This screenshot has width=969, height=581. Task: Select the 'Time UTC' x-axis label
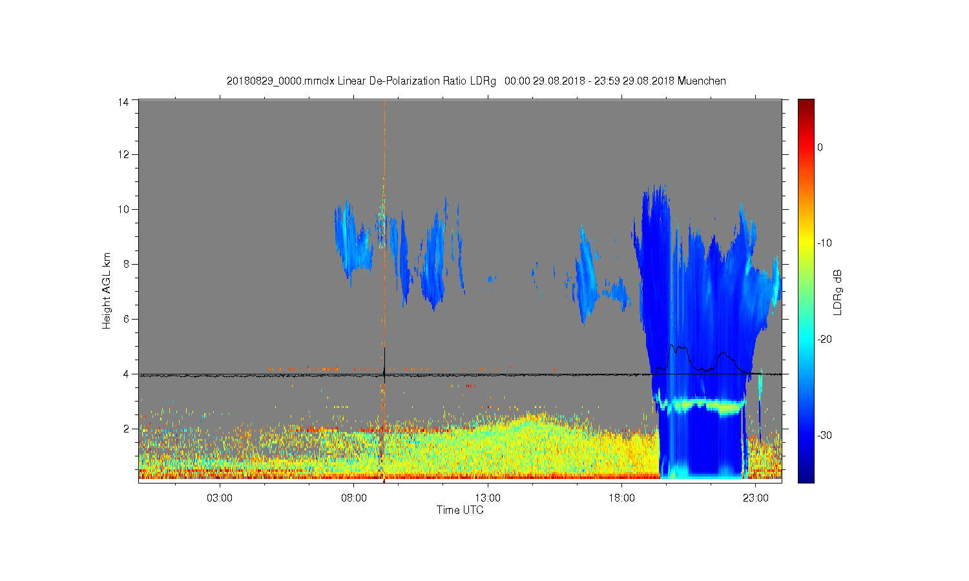(x=460, y=510)
